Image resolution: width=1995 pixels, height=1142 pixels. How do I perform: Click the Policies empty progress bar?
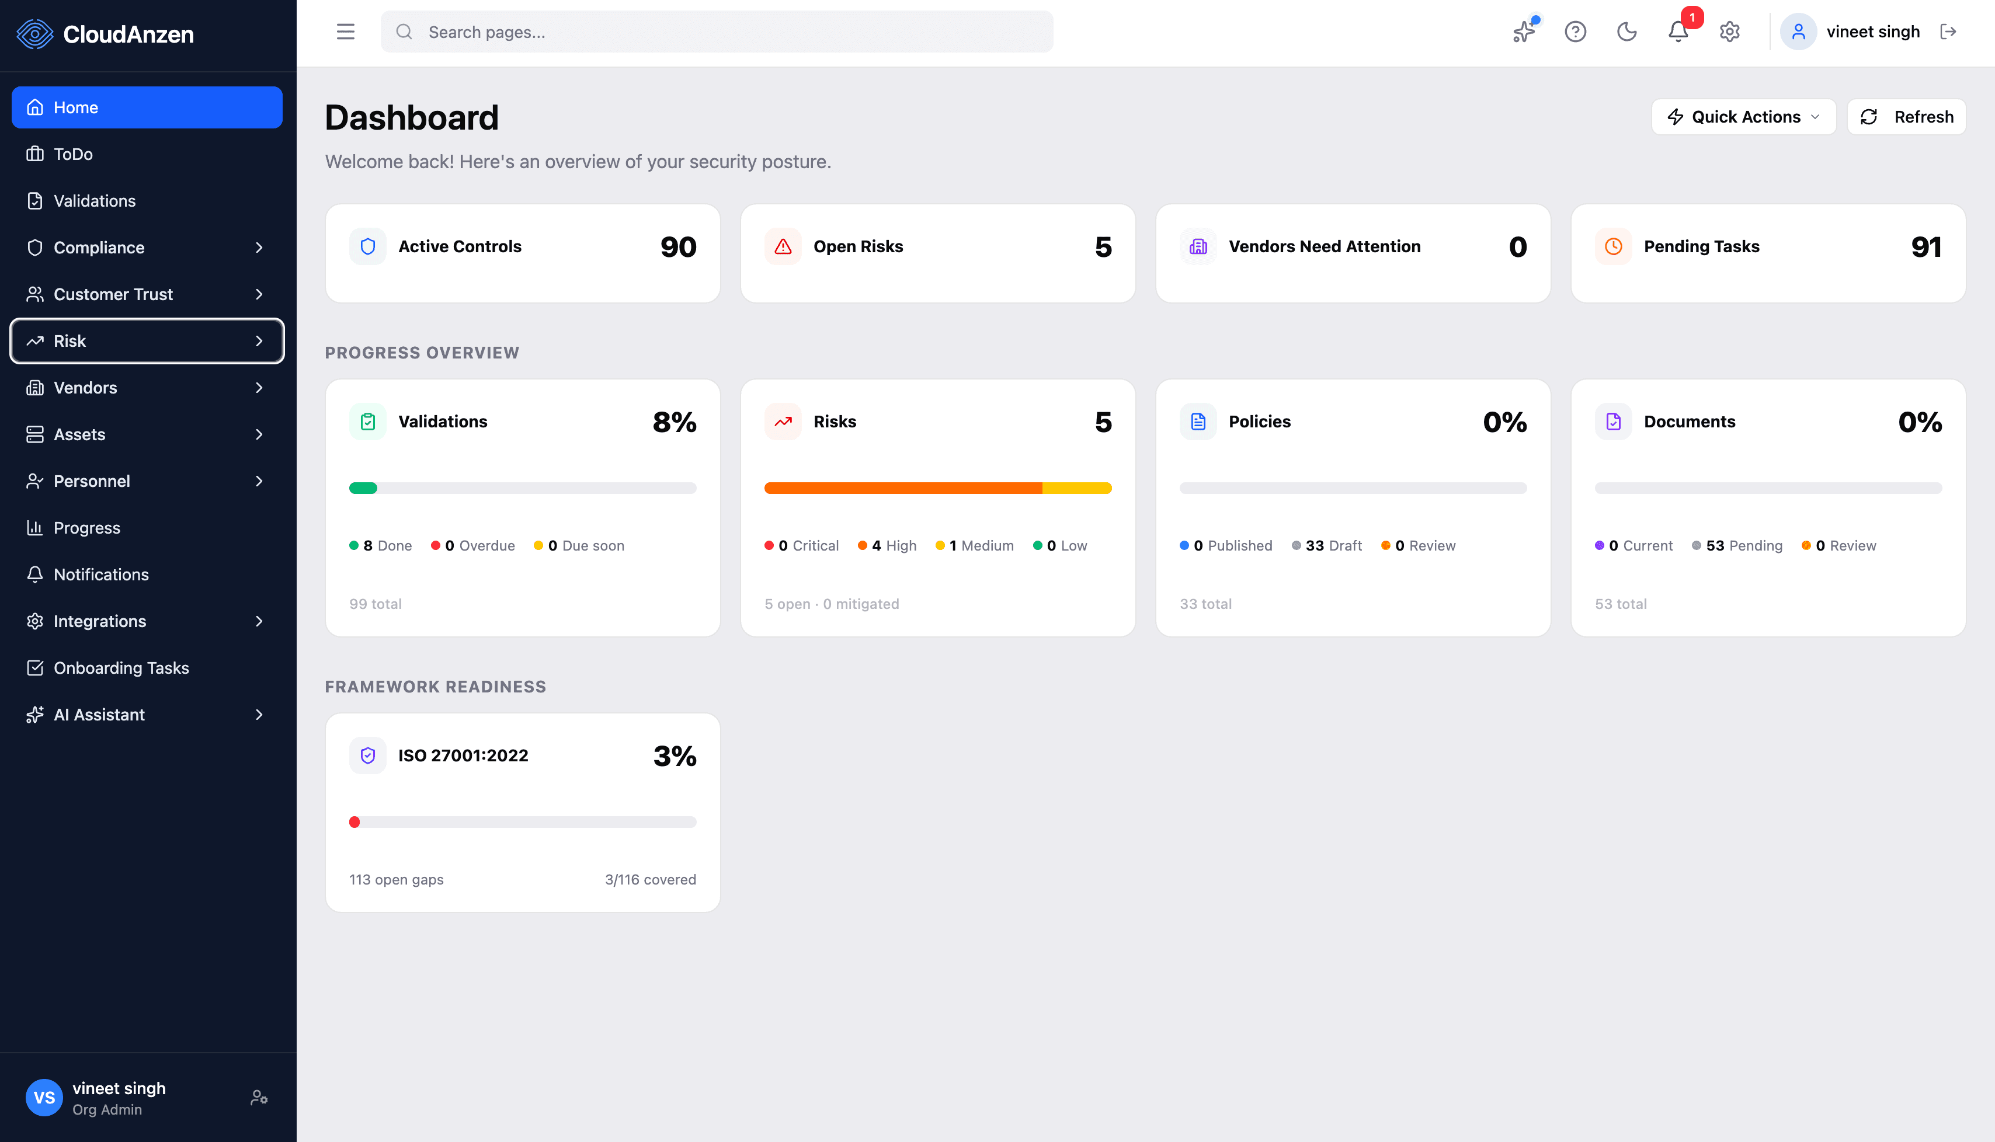[x=1353, y=488]
